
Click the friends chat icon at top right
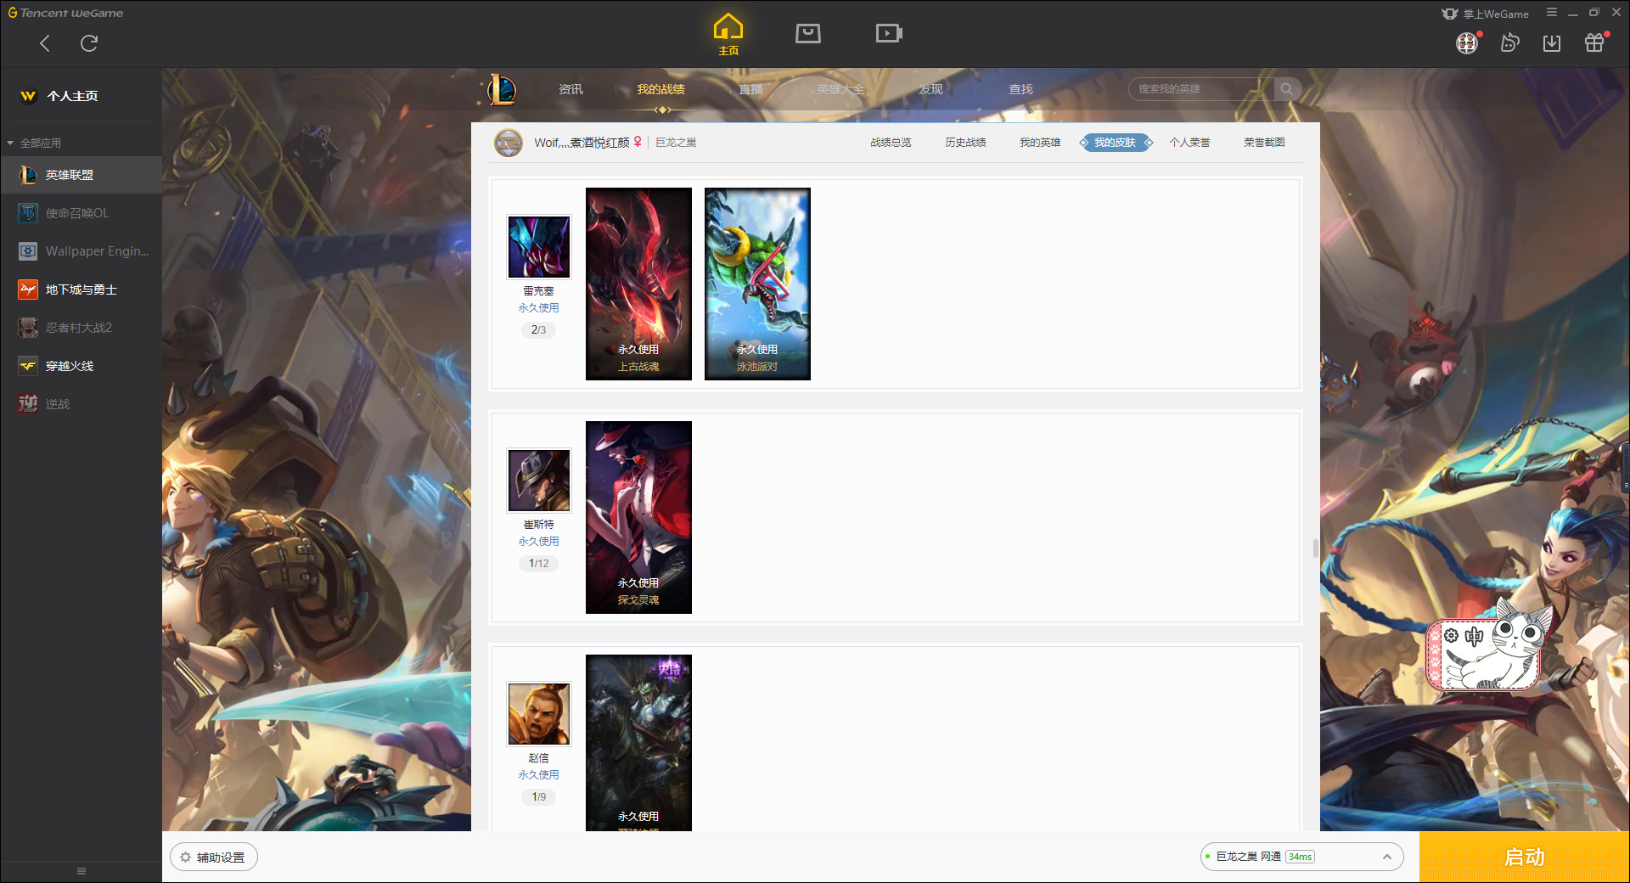(x=1509, y=42)
